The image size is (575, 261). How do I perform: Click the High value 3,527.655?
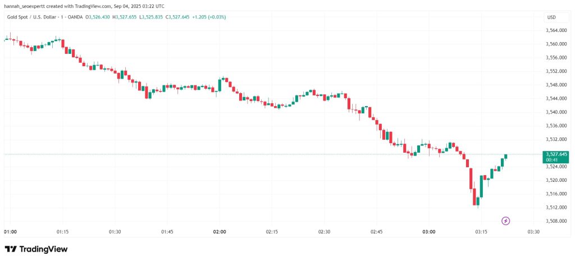(128, 17)
